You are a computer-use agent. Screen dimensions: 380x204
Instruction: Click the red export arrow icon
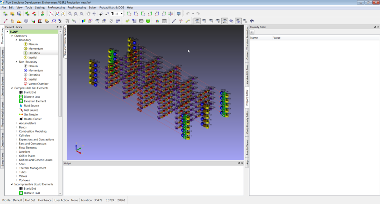(34, 14)
